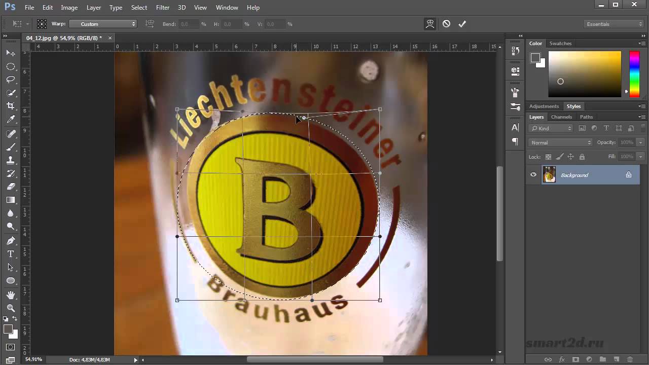
Task: Click the delete layer trash icon
Action: [630, 359]
